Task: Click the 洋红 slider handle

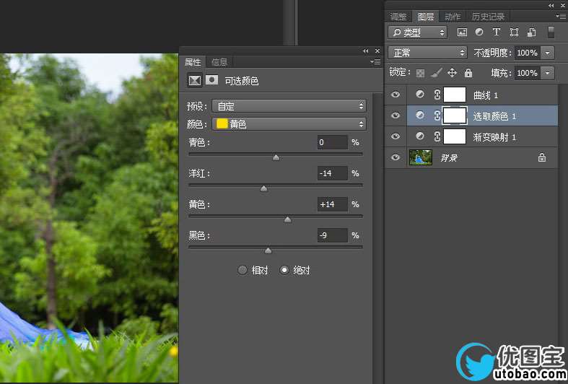Action: [x=263, y=188]
